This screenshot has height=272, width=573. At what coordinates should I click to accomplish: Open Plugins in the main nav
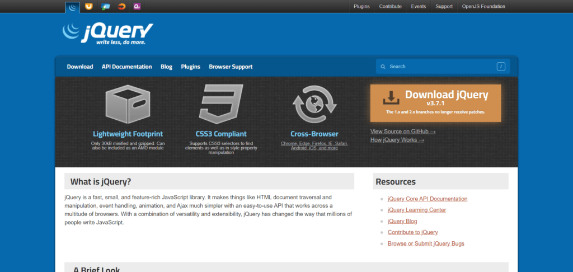[190, 67]
